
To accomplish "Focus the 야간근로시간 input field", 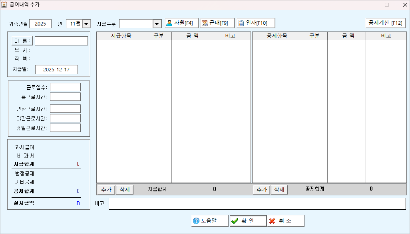I will point(66,118).
